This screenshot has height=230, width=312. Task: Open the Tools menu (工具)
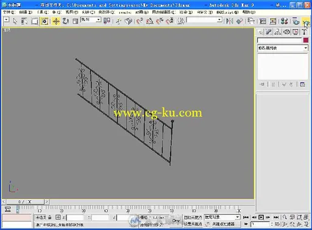43,12
